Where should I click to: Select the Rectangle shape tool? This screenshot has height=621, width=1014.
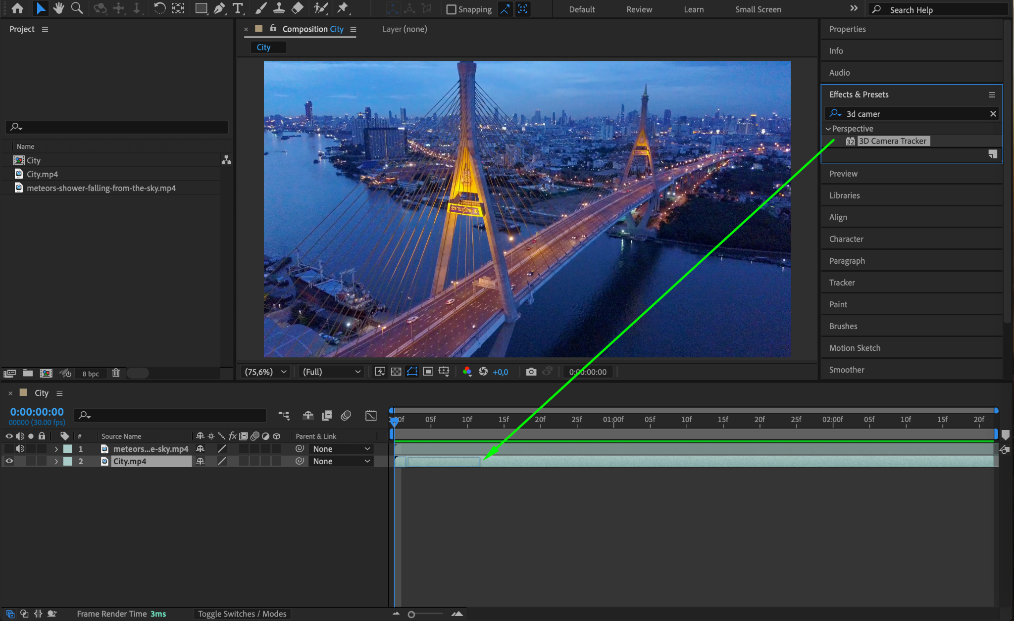(201, 8)
